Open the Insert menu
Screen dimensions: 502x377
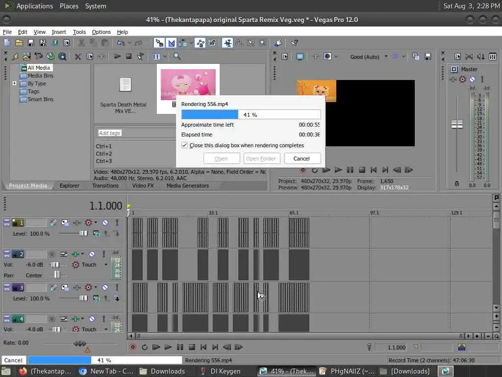pyautogui.click(x=59, y=32)
